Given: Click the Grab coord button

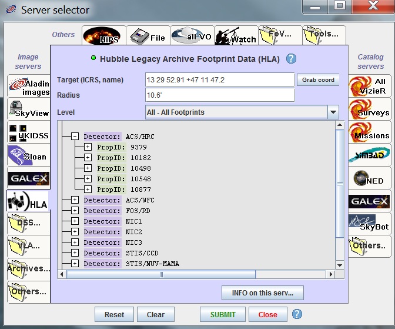Looking at the screenshot, I should coord(318,79).
